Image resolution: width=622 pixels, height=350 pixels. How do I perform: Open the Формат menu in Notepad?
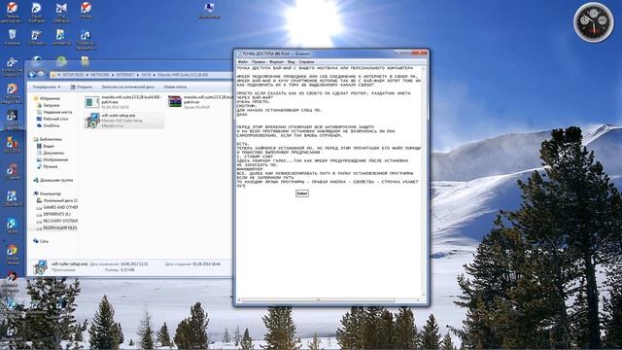[x=276, y=62]
